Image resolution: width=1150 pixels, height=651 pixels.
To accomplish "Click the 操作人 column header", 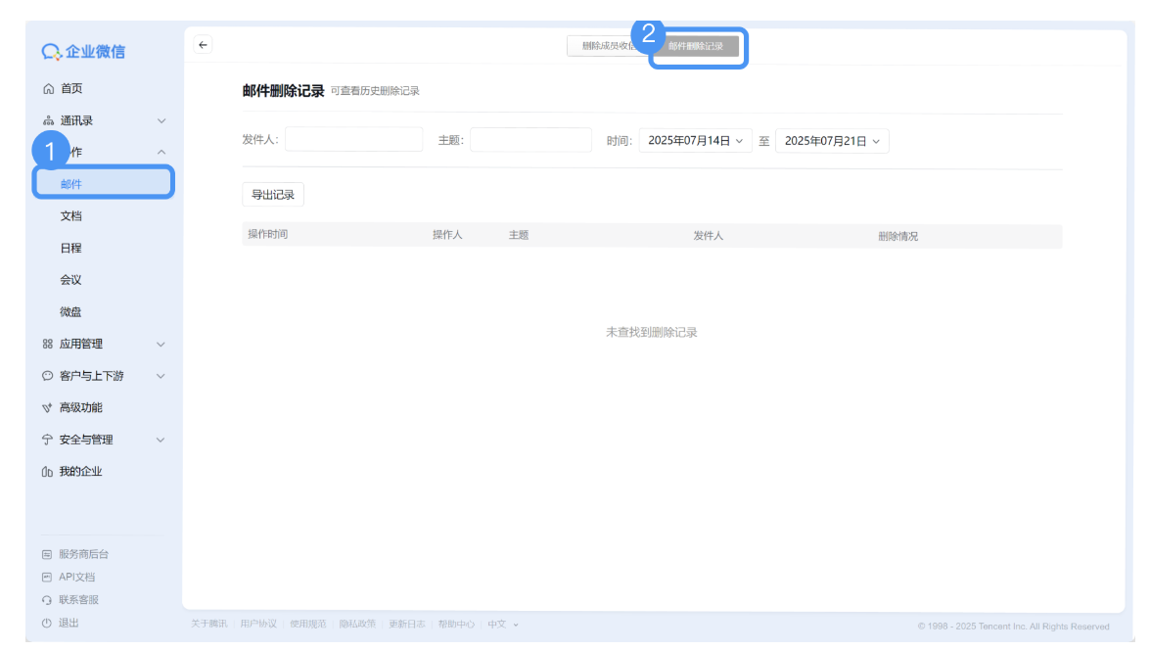I will point(447,235).
